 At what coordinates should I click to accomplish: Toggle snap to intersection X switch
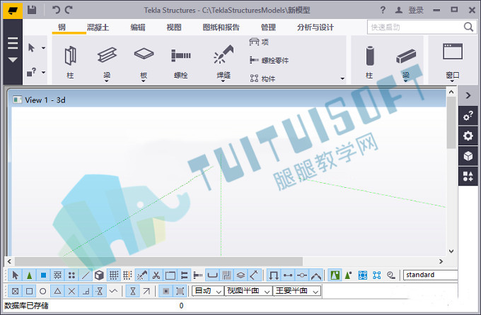click(71, 291)
